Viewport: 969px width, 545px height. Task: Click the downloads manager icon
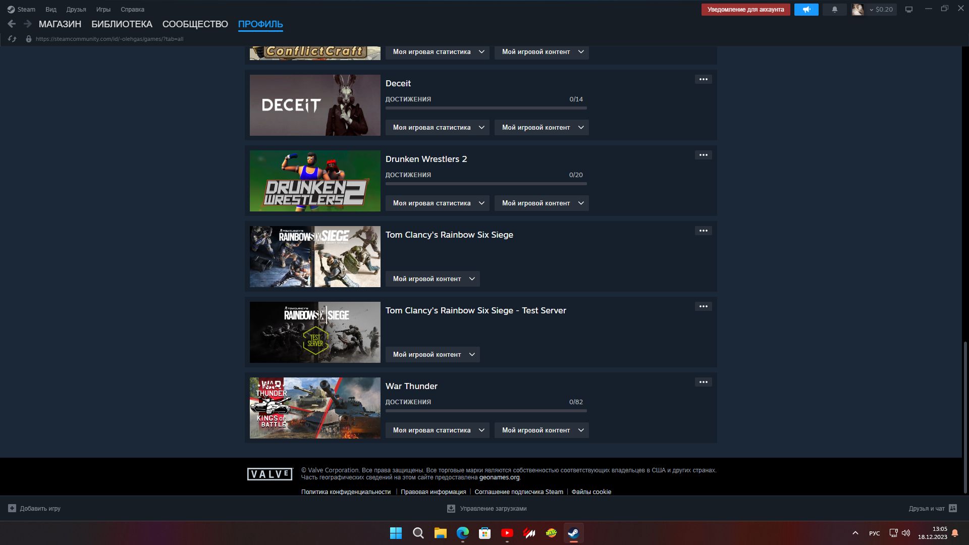pyautogui.click(x=451, y=509)
